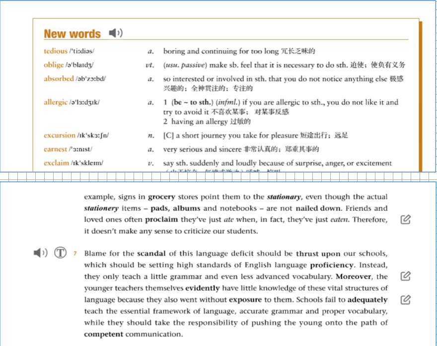Select the word excursion
This screenshot has height=346, width=437.
click(60, 135)
